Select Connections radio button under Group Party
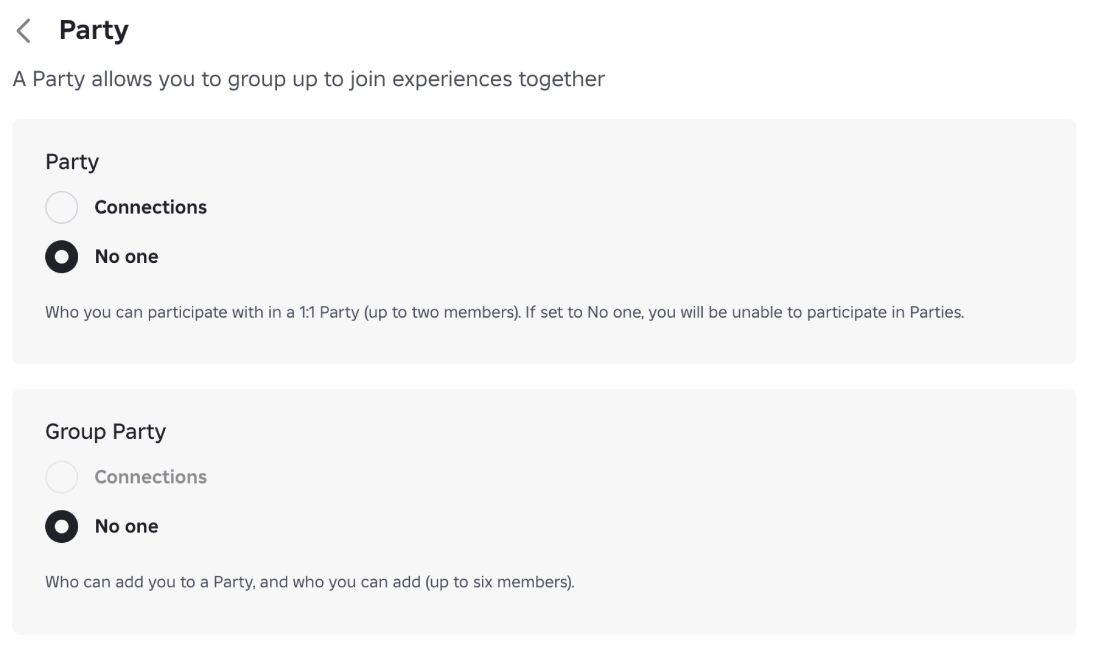Viewport: 1101px width, 660px height. tap(62, 477)
